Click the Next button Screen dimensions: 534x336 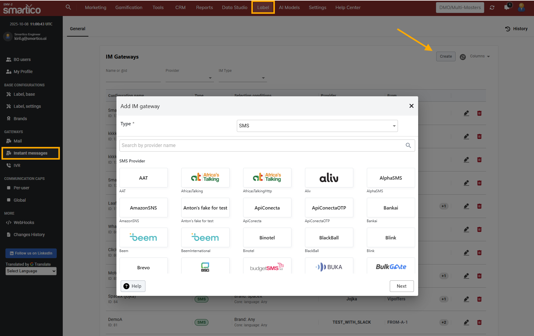[401, 286]
